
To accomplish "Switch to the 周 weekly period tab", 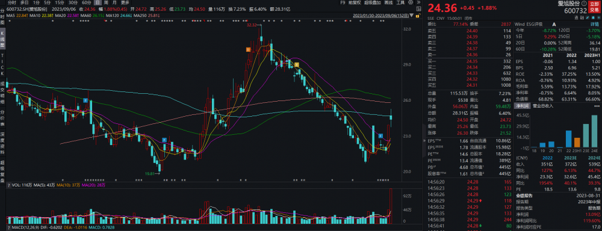I will pos(106,2).
